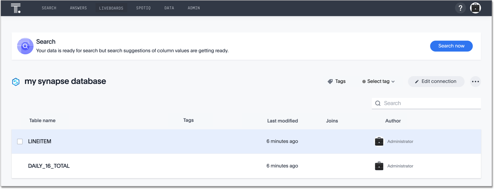Open the three-dots more options menu

[475, 82]
